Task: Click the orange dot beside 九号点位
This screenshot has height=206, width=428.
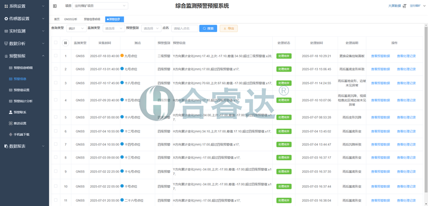Action: point(122,56)
